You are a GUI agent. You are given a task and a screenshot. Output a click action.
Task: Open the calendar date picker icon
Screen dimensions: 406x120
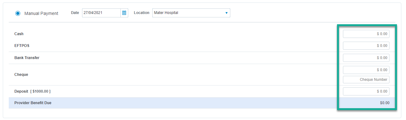pyautogui.click(x=124, y=13)
